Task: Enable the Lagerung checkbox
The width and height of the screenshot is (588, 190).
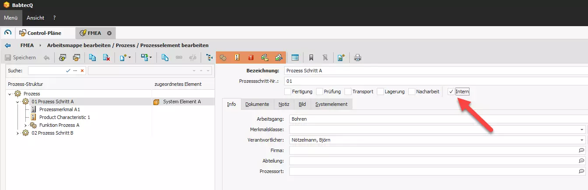Action: (380, 92)
